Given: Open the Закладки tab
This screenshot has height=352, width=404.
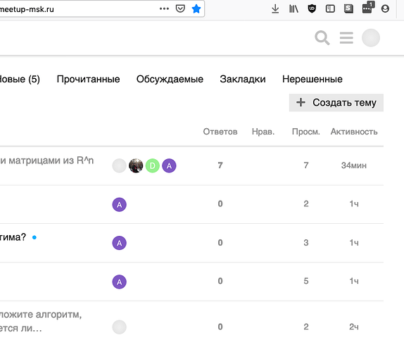Looking at the screenshot, I should (243, 79).
